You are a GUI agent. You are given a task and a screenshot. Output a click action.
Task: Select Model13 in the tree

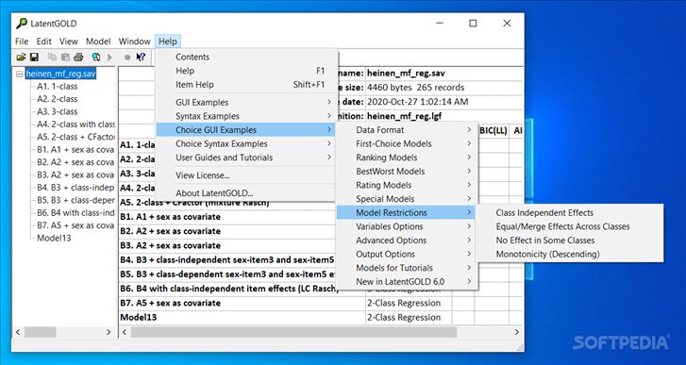click(x=54, y=239)
